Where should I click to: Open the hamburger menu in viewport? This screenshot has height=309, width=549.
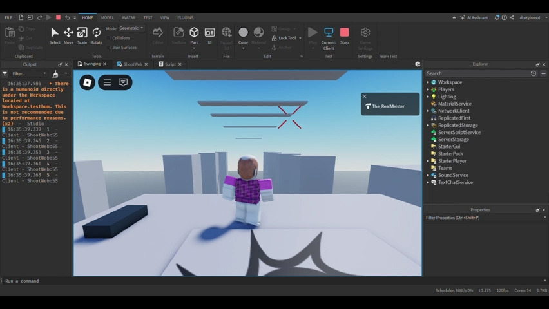107,82
